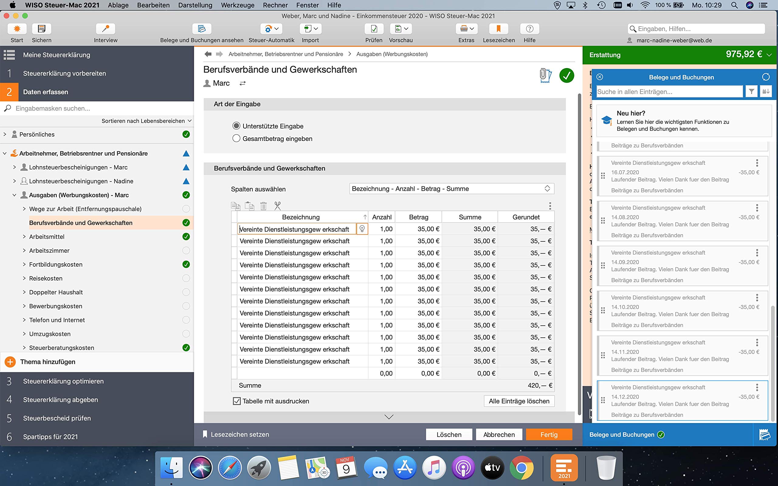Click the paperclip receipt attachment icon
This screenshot has height=486, width=778.
tap(546, 76)
